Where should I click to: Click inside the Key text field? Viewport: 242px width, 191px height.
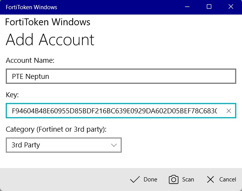[114, 111]
